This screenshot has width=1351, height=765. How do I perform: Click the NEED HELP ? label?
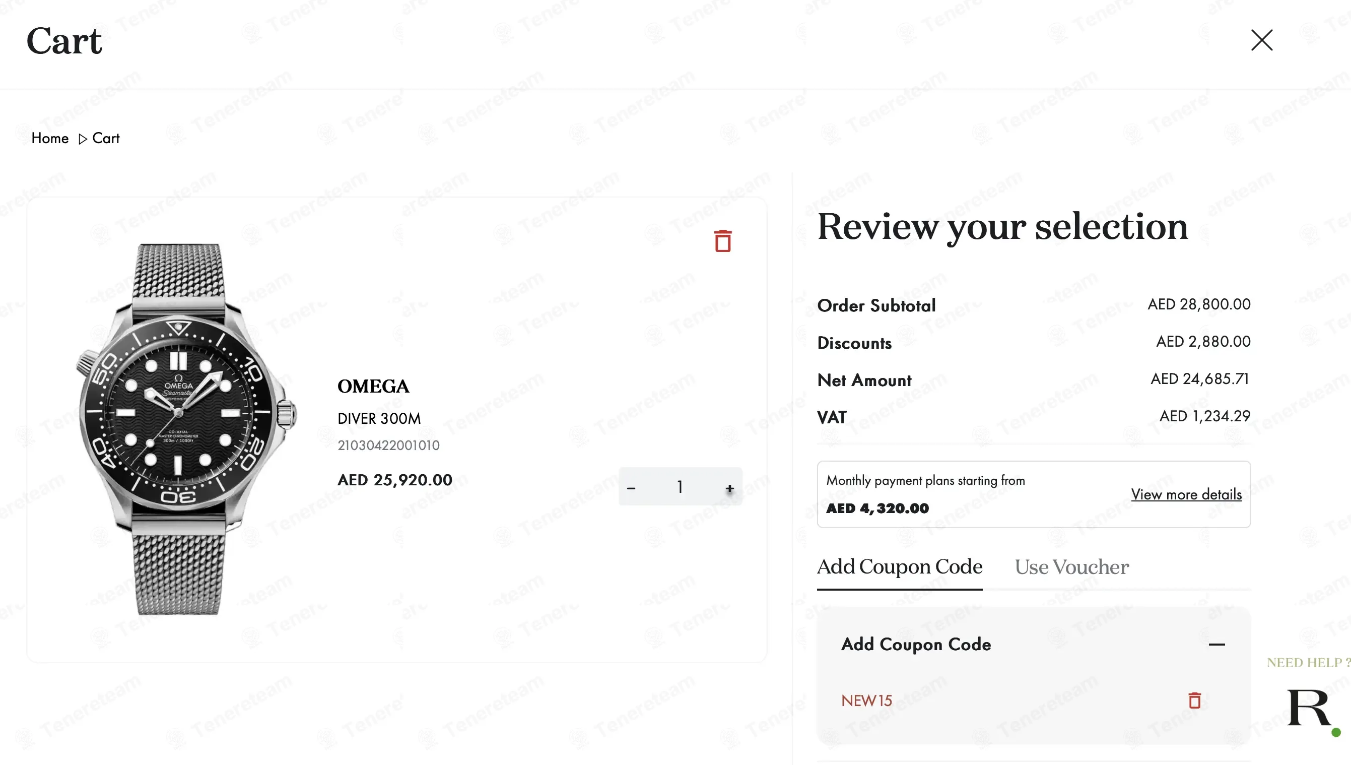tap(1309, 663)
